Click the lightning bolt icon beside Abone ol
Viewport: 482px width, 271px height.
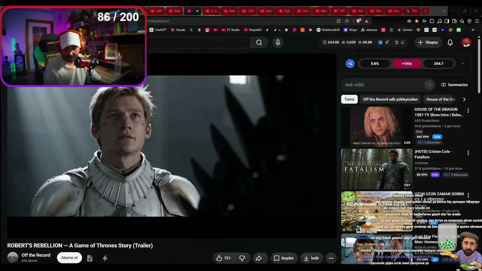point(105,258)
